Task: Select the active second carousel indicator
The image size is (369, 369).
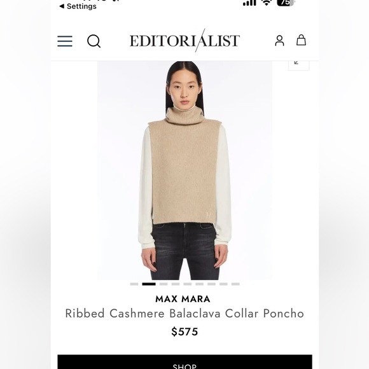Action: 149,284
